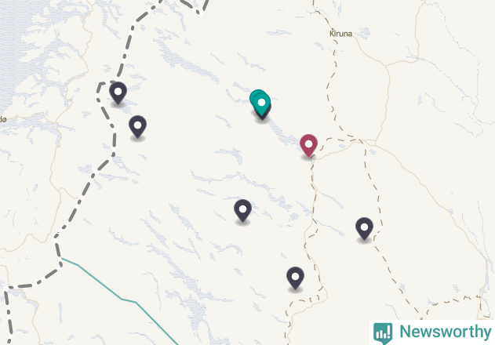Click the crimson red map pin
The image size is (495, 345).
click(x=308, y=145)
